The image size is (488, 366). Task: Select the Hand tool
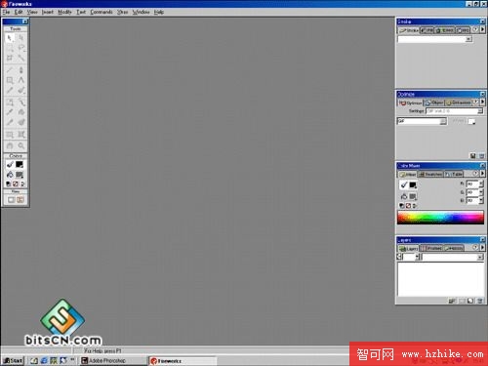[x=10, y=146]
